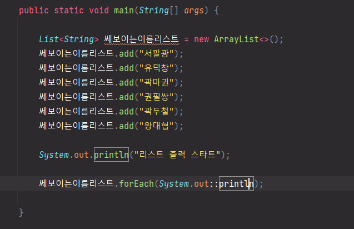This screenshot has height=229, width=354.
Task: Click 'System' inside the forEach call
Action: pyautogui.click(x=174, y=184)
